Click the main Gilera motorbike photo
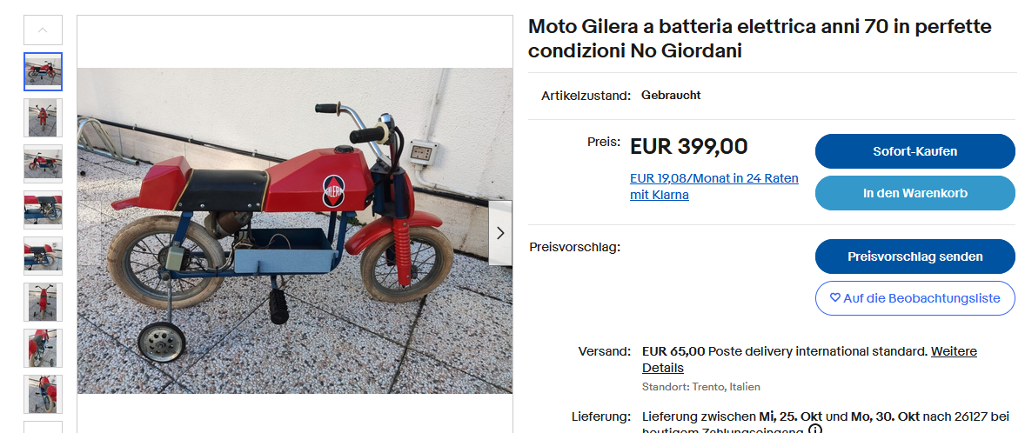This screenshot has width=1025, height=433. (295, 230)
